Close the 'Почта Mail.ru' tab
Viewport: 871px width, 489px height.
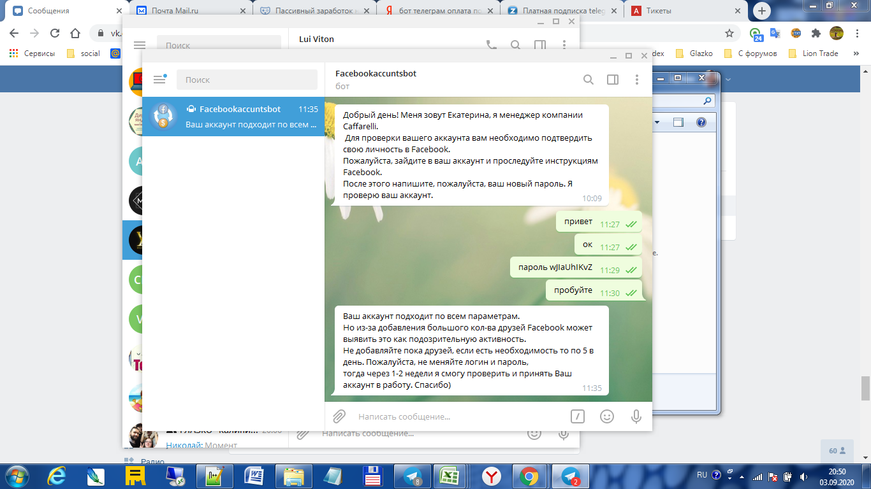242,11
